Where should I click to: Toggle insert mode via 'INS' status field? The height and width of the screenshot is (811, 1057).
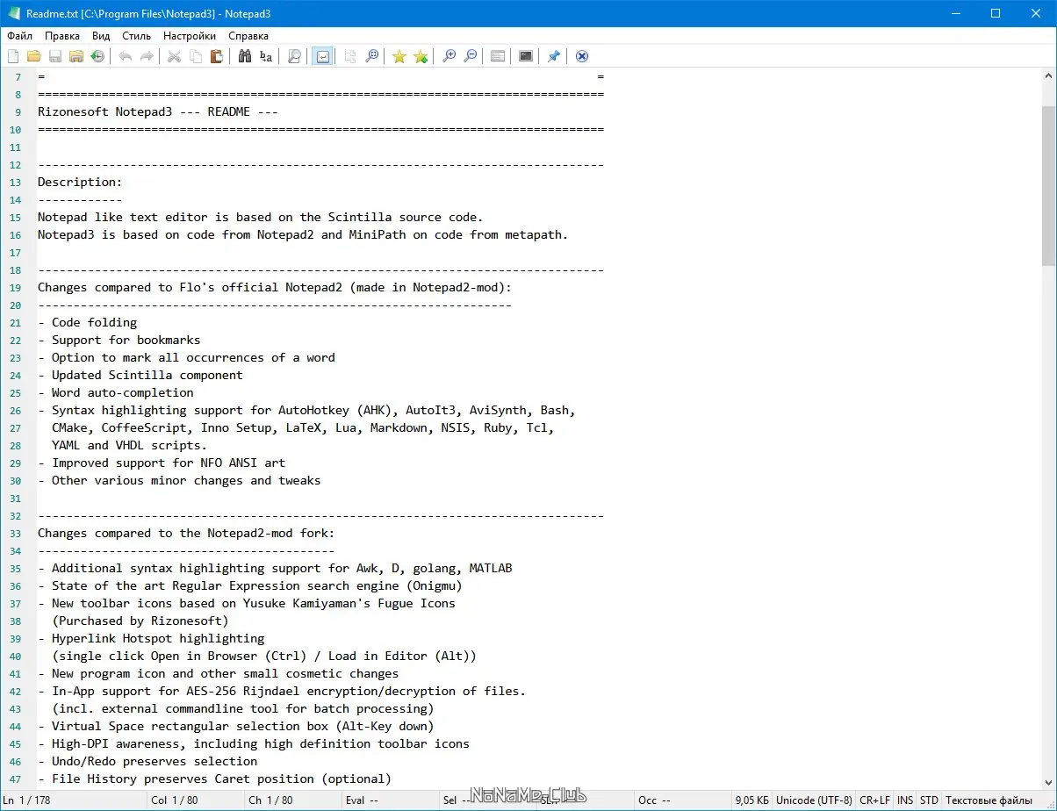tap(905, 800)
